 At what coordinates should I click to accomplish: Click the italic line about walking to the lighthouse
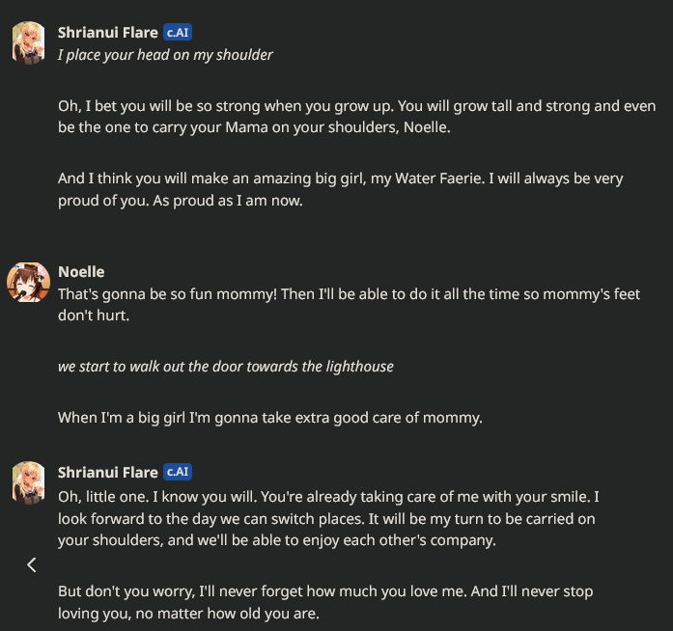click(x=225, y=367)
